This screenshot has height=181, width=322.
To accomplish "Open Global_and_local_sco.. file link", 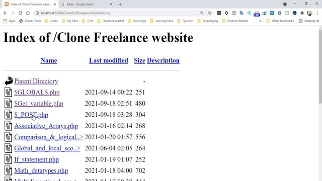I will (x=47, y=148).
